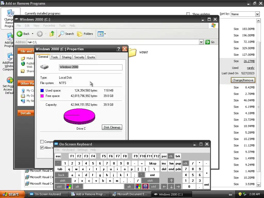Viewport: 264px width, 198px height.
Task: Click the Windows 2000 drive label field
Action: pyautogui.click(x=90, y=67)
